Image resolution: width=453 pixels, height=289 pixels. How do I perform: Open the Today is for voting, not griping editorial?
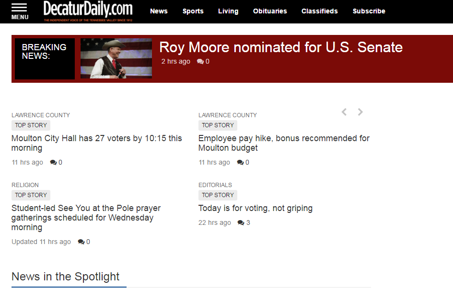[256, 208]
